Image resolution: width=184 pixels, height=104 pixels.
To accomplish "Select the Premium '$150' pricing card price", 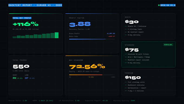I will point(133,78).
